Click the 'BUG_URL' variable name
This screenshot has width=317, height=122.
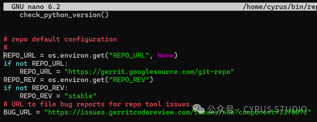[x=18, y=112]
